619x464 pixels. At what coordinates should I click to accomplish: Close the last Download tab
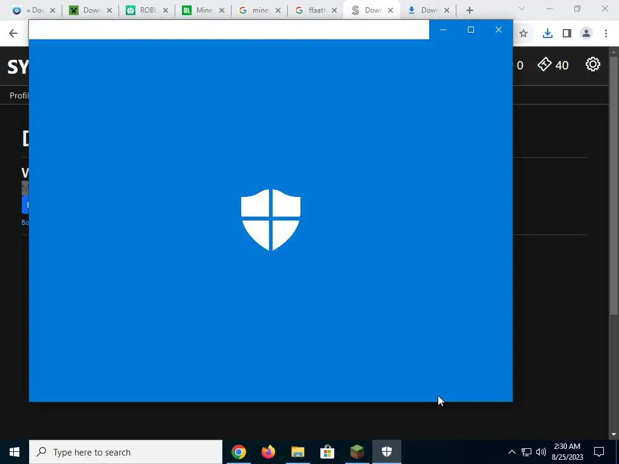[x=447, y=10]
